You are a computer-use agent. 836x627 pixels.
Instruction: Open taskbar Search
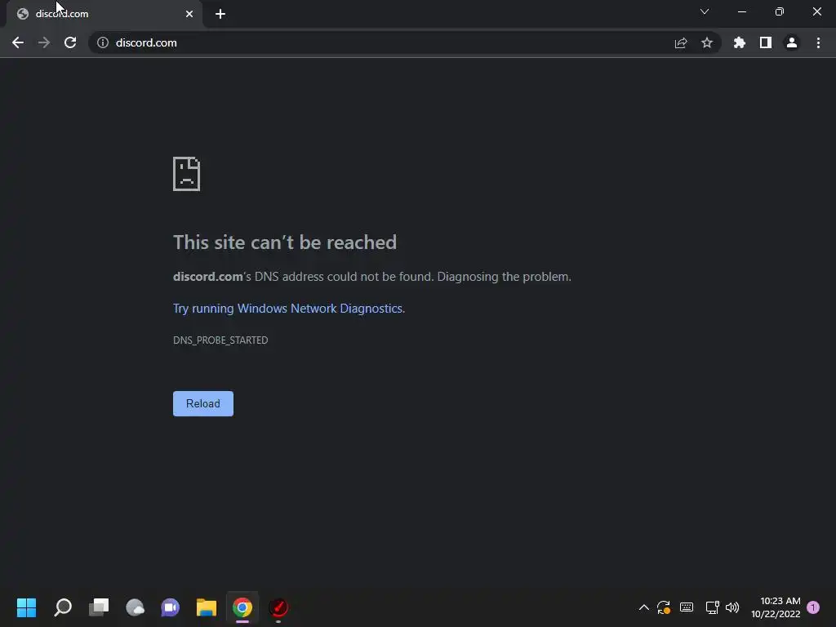[x=63, y=607]
